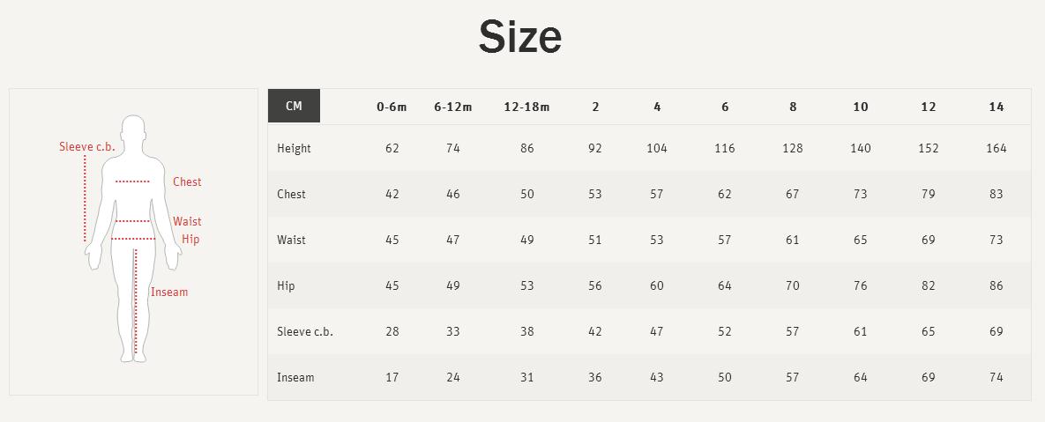Click the CM unit tab
The width and height of the screenshot is (1045, 422).
coord(294,106)
